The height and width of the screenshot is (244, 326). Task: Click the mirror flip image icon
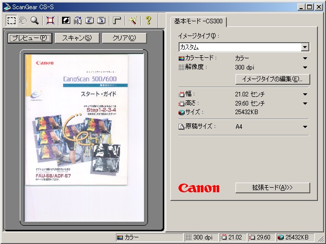(78, 20)
